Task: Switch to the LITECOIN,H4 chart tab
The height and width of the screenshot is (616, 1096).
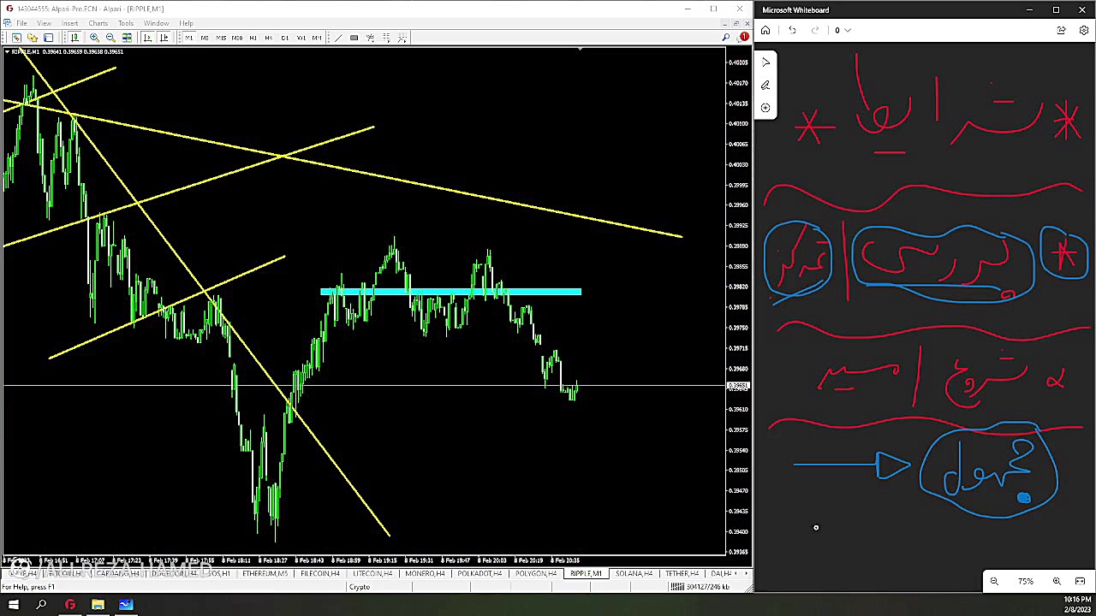Action: [x=372, y=573]
